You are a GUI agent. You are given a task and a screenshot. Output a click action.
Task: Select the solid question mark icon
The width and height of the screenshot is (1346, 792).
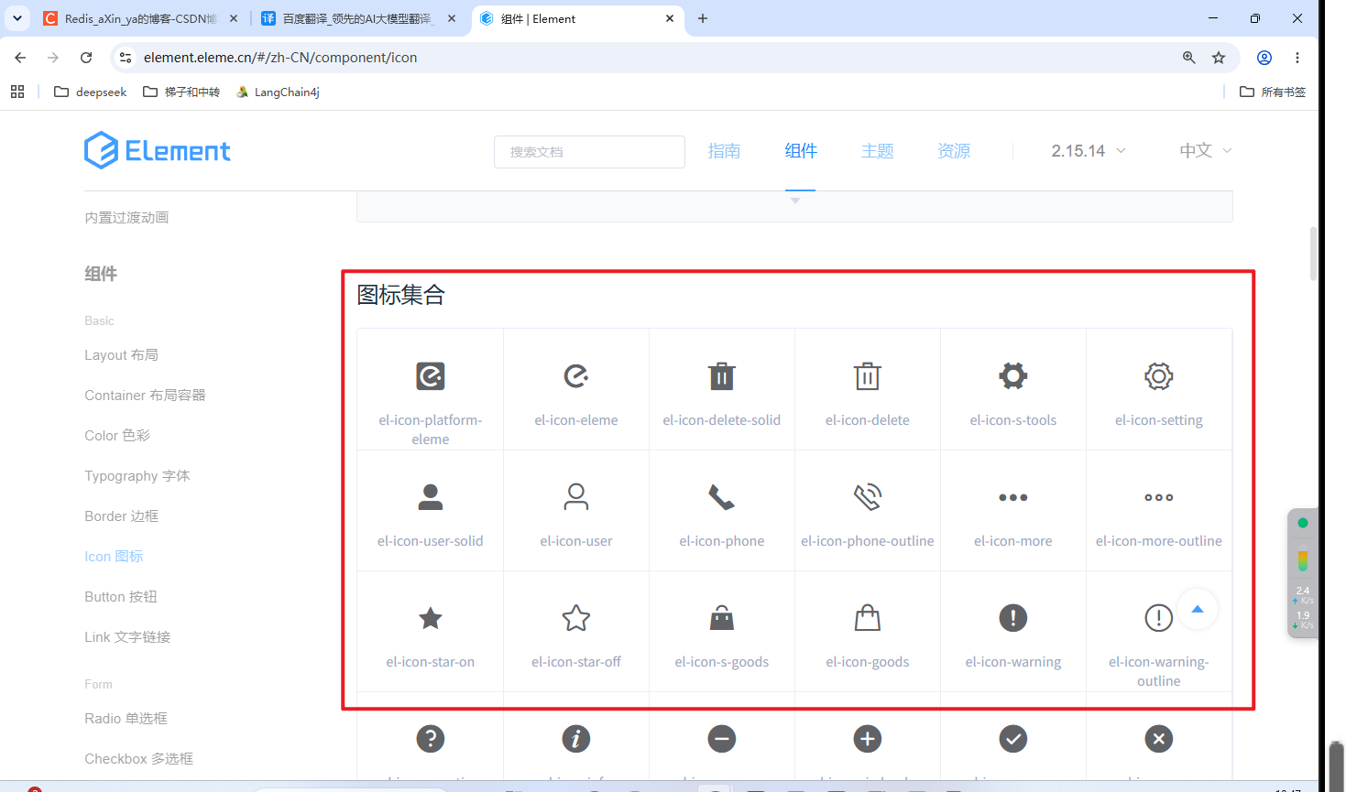coord(431,739)
